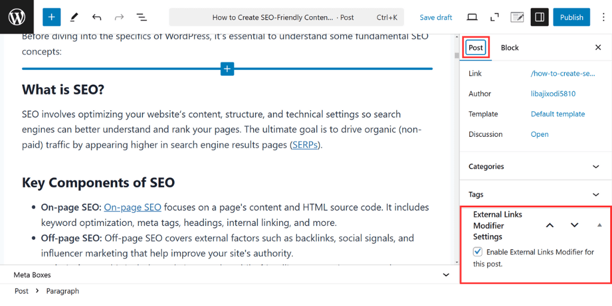Uncheck Enable External Links Modifier checkbox
Screen dimensions: 612x306
pyautogui.click(x=478, y=252)
